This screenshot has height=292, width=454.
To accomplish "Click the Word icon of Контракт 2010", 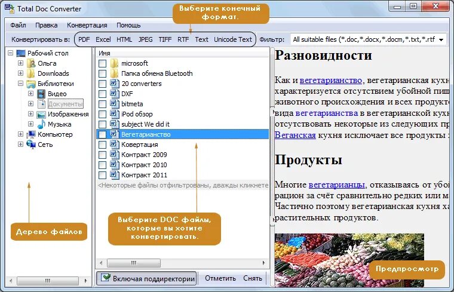I will click(x=115, y=165).
